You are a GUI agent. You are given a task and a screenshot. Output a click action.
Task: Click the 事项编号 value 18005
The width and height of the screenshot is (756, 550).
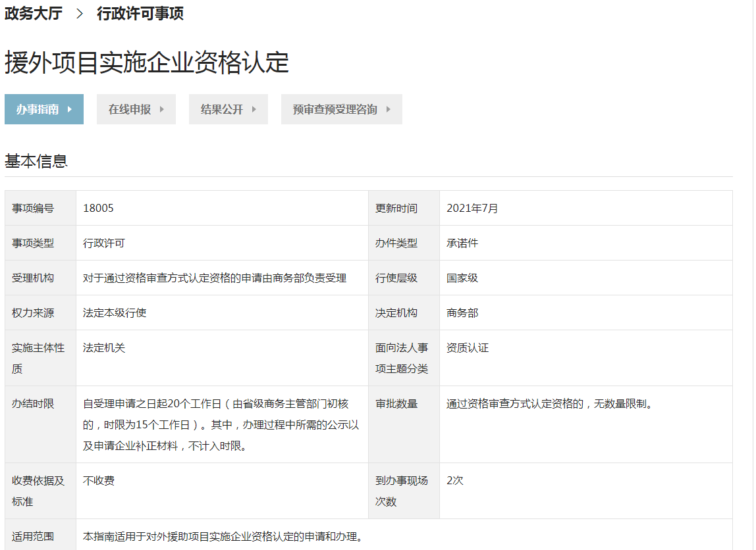(98, 209)
